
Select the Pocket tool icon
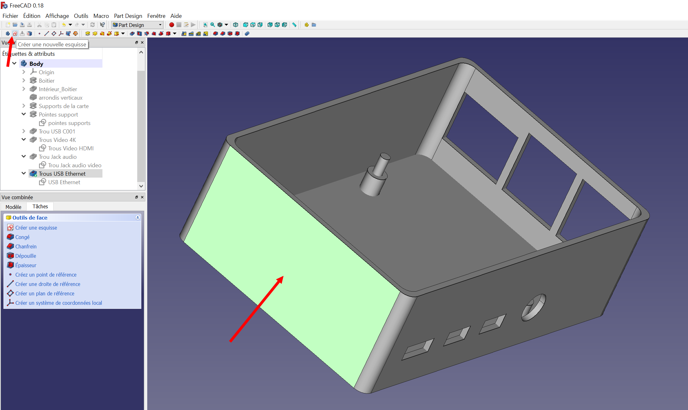point(132,34)
